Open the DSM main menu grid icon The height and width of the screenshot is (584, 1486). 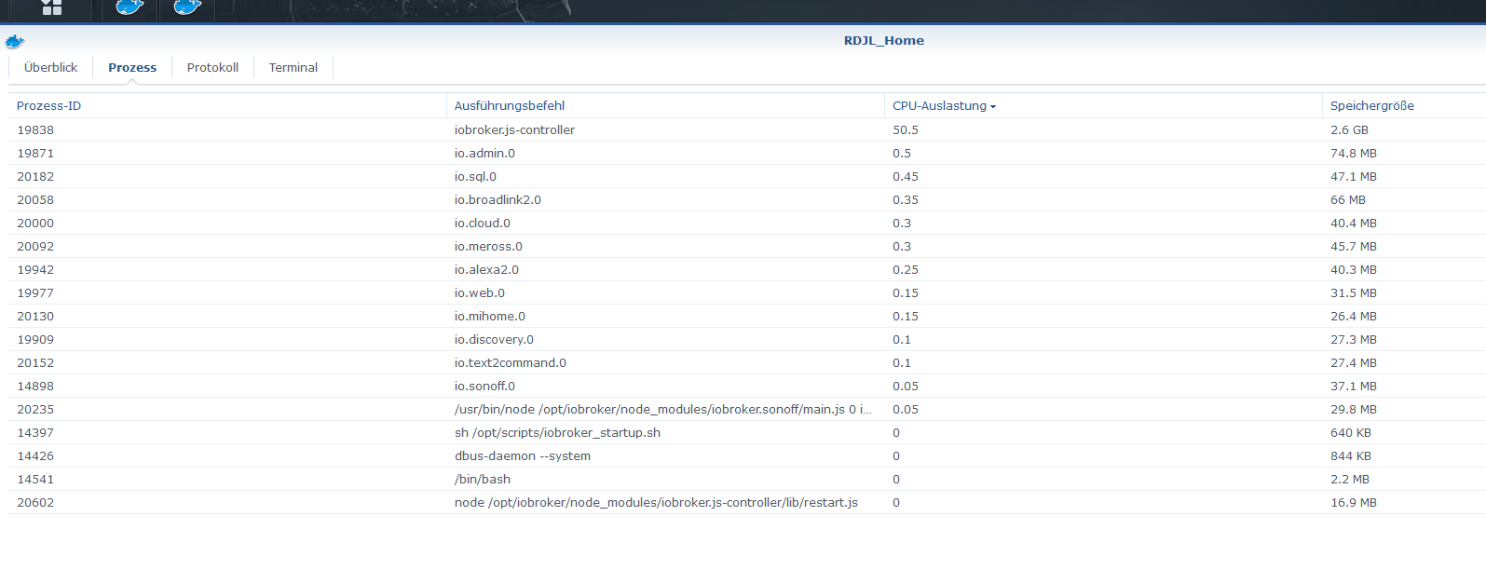52,7
